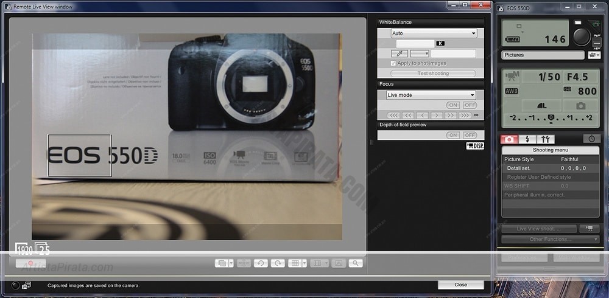Viewport: 609px width, 298px height.
Task: Select Register User Defined style
Action: click(551, 178)
